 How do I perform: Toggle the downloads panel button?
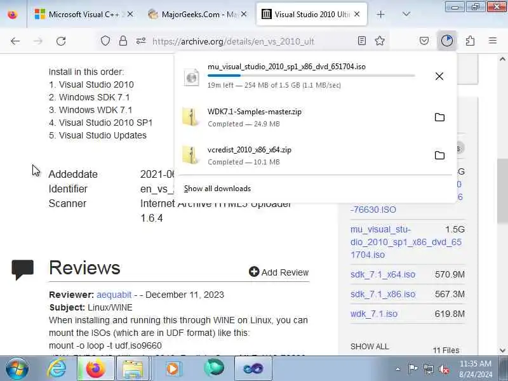click(x=447, y=41)
